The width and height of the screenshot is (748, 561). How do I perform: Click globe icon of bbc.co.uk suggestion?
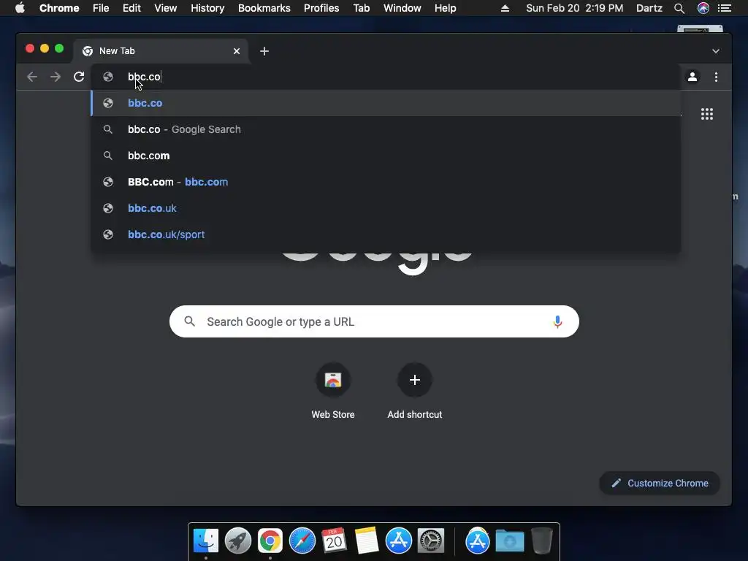108,208
